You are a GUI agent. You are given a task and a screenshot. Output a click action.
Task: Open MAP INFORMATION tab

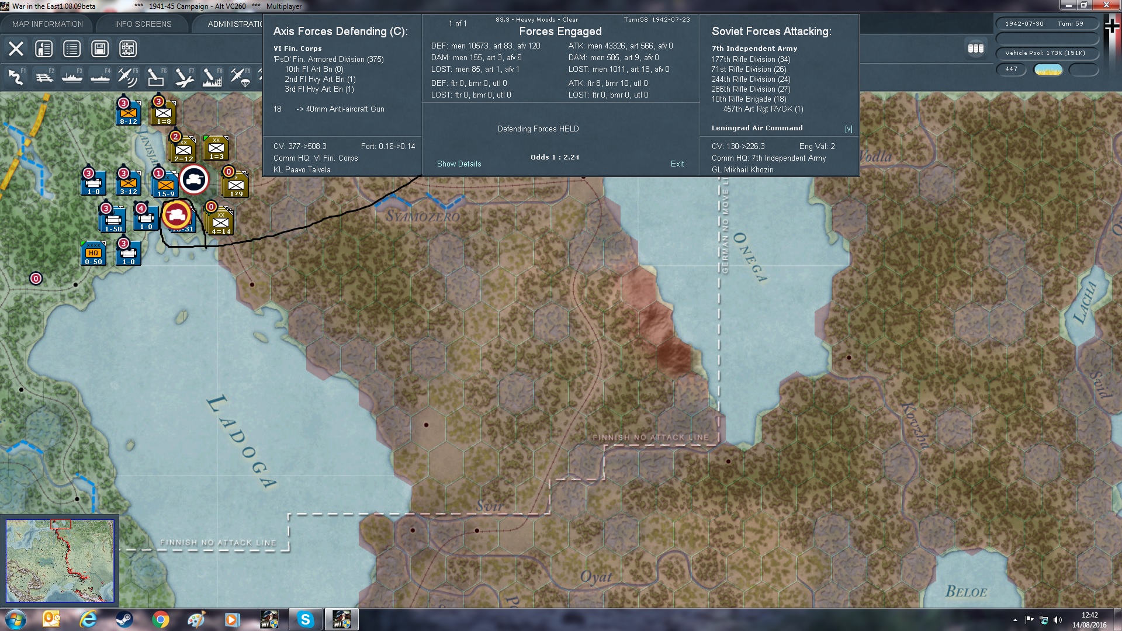[x=47, y=24]
